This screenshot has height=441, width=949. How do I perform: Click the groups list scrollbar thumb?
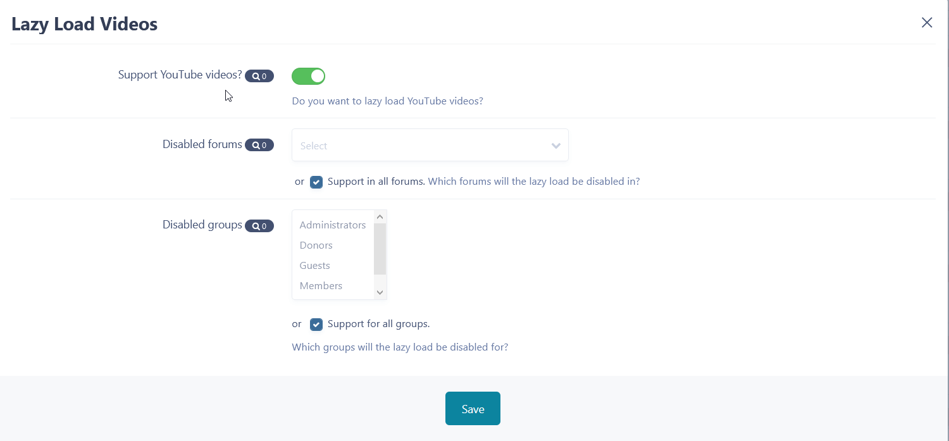[x=380, y=249]
